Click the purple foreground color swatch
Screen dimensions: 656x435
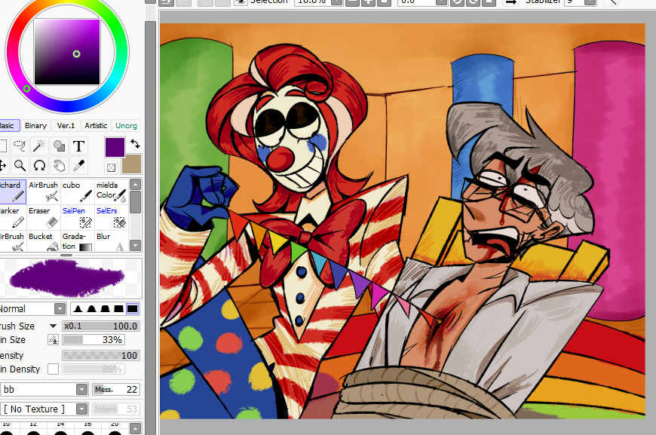point(115,147)
